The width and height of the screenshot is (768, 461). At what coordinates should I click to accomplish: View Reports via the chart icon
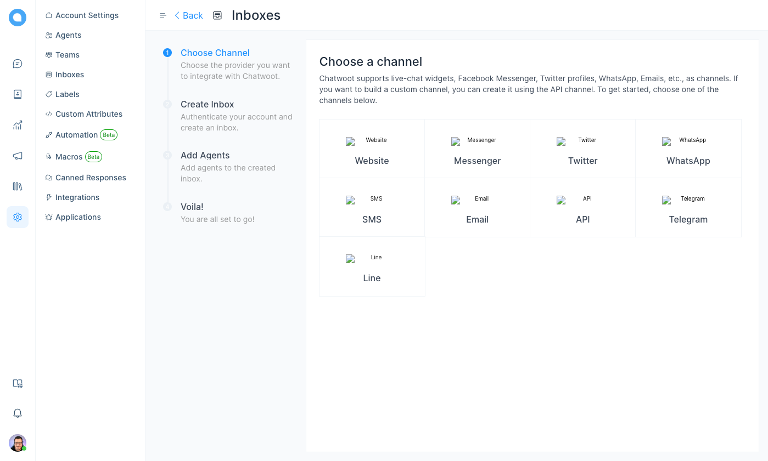click(17, 125)
